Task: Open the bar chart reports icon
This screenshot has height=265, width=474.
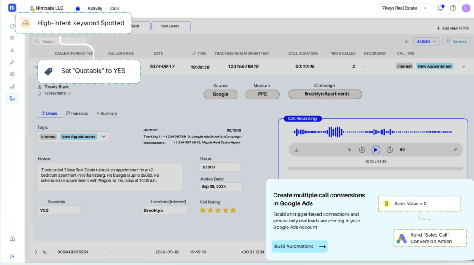Action: click(x=12, y=86)
